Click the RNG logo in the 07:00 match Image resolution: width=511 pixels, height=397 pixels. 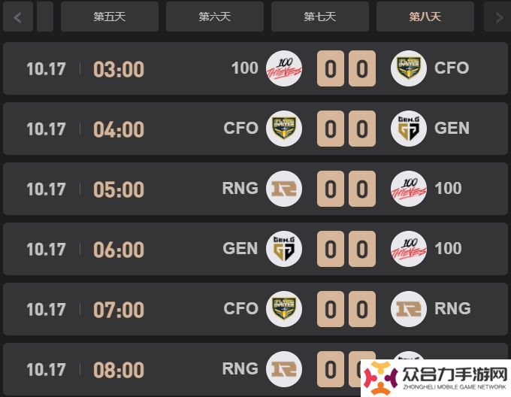[409, 309]
